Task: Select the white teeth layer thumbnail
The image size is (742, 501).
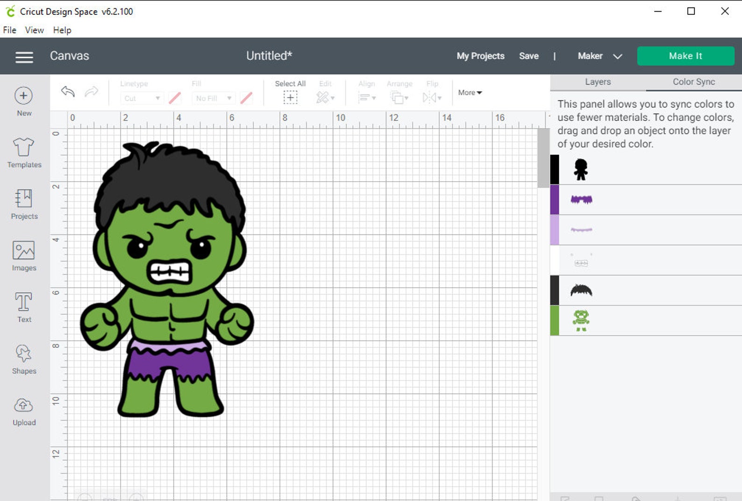Action: 581,261
